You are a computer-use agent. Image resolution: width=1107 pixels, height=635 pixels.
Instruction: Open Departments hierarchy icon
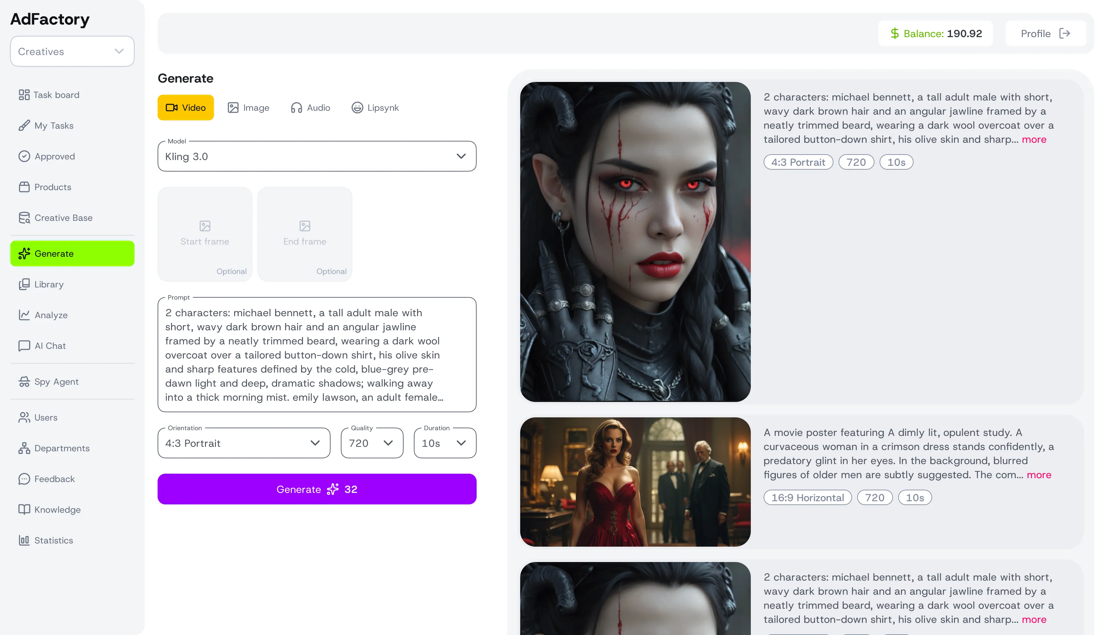click(x=24, y=448)
